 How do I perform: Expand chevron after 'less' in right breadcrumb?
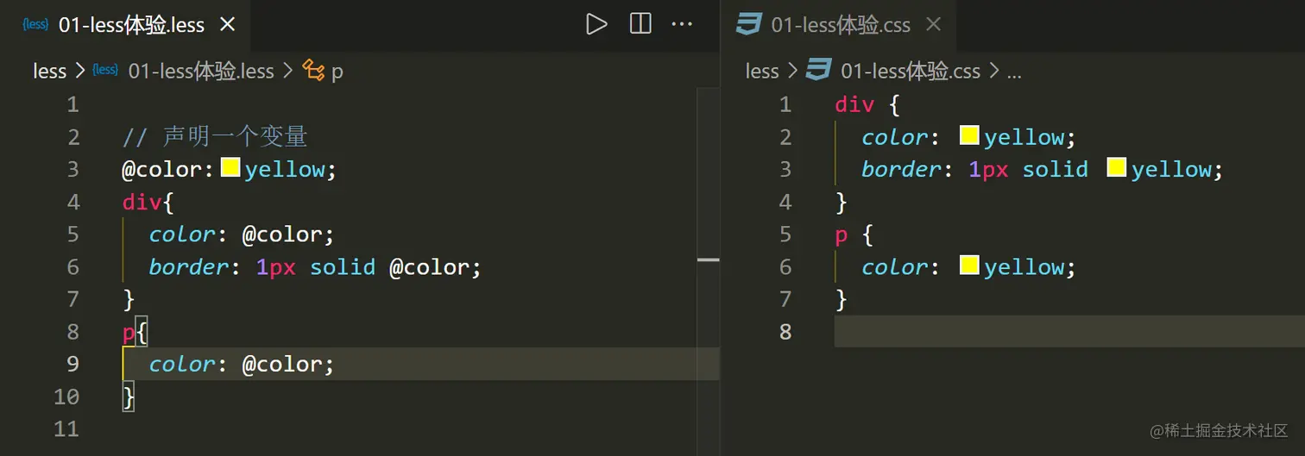click(792, 72)
